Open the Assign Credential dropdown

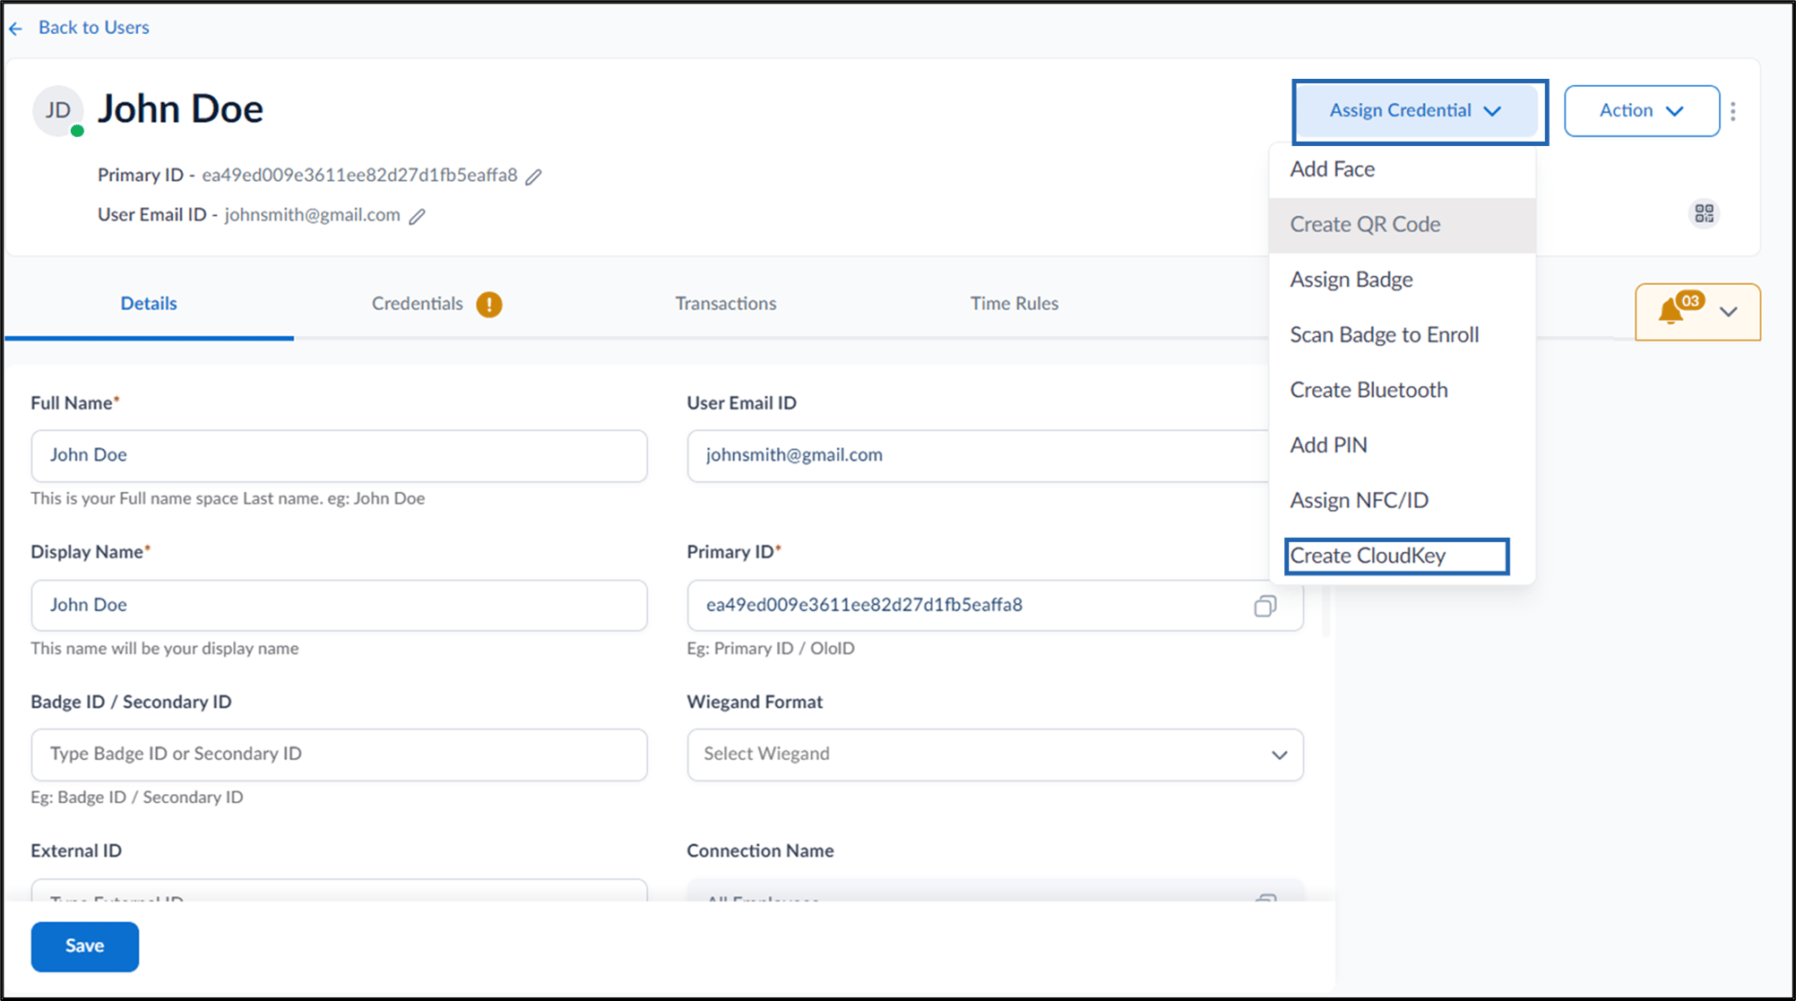pyautogui.click(x=1419, y=111)
